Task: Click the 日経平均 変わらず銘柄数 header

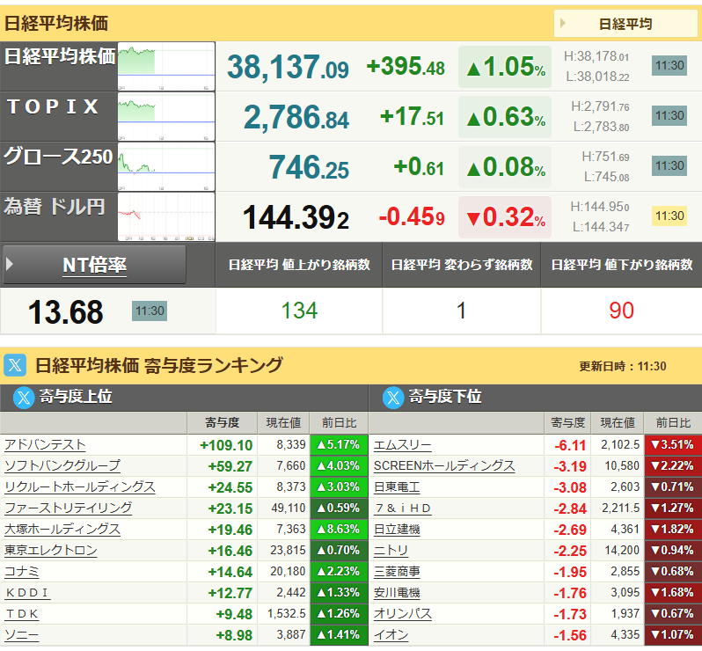Action: pyautogui.click(x=462, y=265)
